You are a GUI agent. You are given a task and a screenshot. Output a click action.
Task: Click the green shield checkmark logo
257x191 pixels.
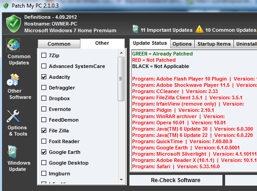coord(13,24)
